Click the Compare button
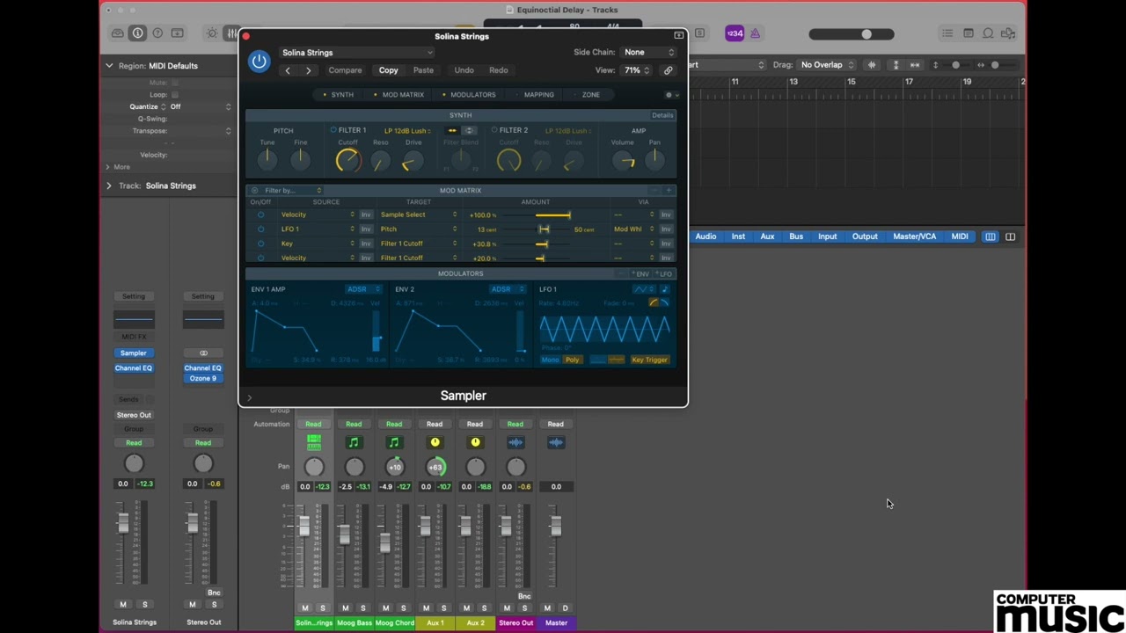The image size is (1126, 633). 345,70
